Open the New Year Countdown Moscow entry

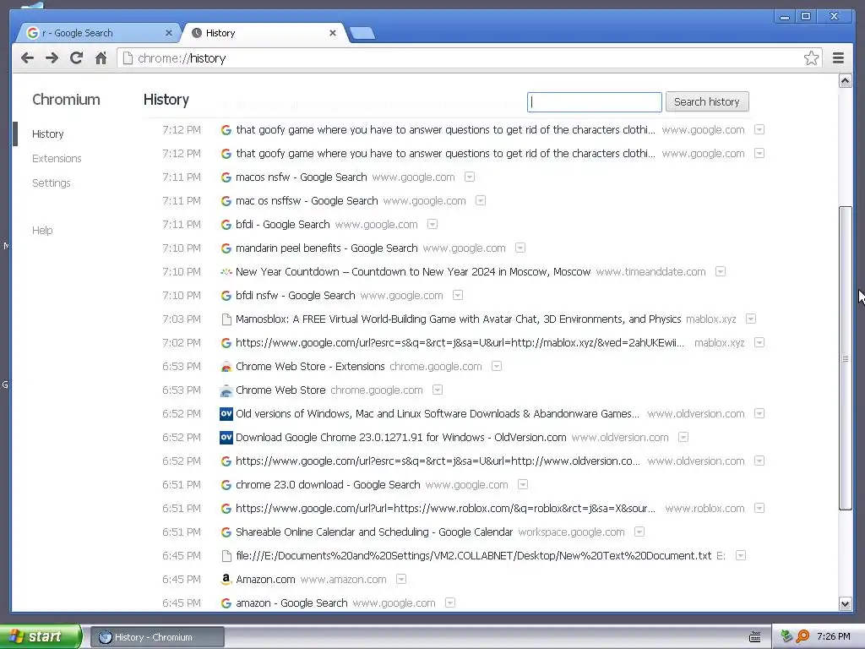click(412, 272)
